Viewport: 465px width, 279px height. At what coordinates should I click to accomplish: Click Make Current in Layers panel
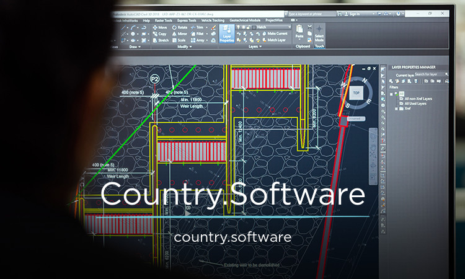[x=275, y=33]
